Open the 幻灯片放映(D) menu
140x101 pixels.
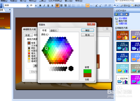click(x=55, y=1)
